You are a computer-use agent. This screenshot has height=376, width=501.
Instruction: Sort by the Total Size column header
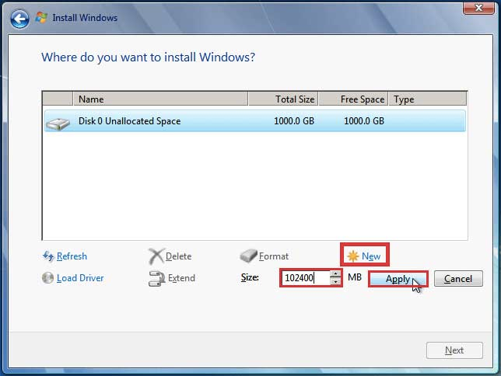pos(283,99)
